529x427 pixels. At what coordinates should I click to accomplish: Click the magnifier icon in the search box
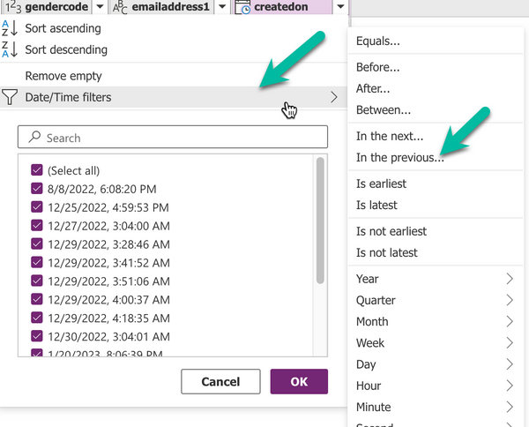(x=34, y=138)
